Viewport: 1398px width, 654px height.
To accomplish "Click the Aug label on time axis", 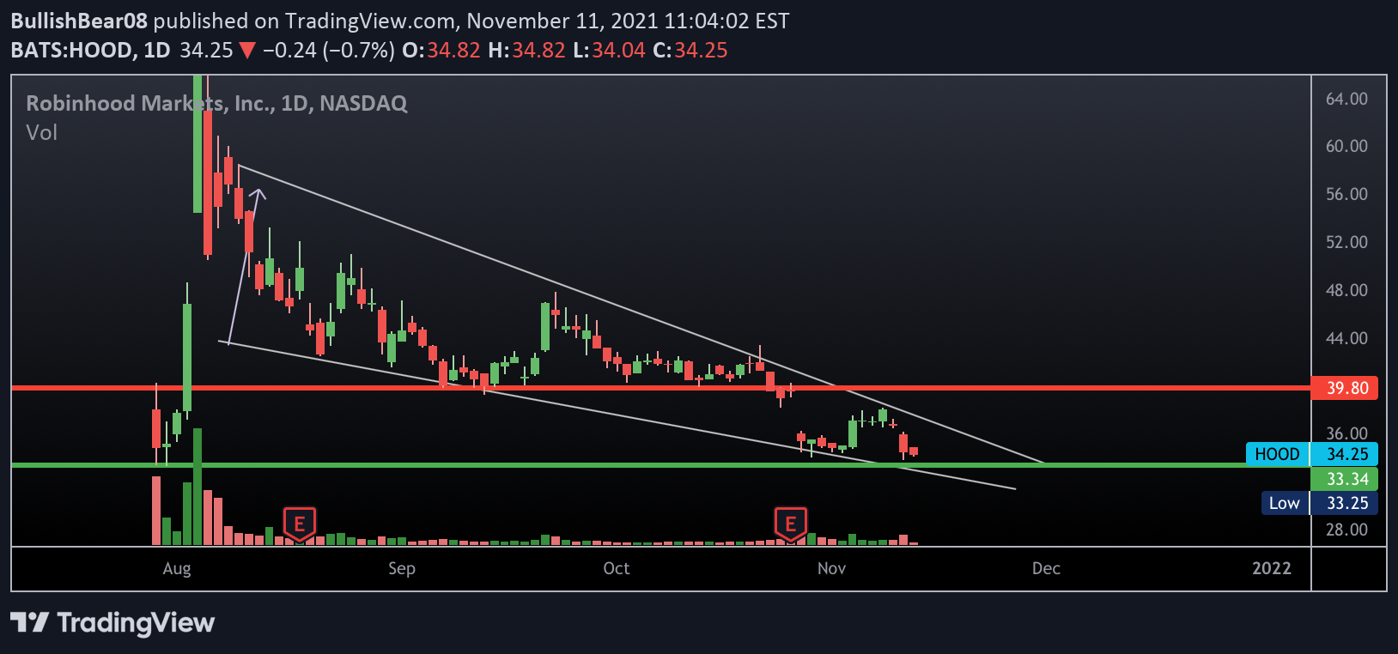I will [177, 568].
